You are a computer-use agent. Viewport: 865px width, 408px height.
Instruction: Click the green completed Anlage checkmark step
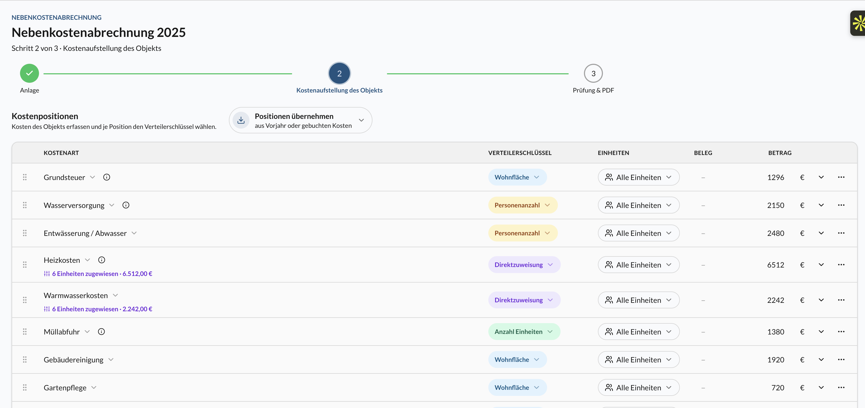click(30, 73)
